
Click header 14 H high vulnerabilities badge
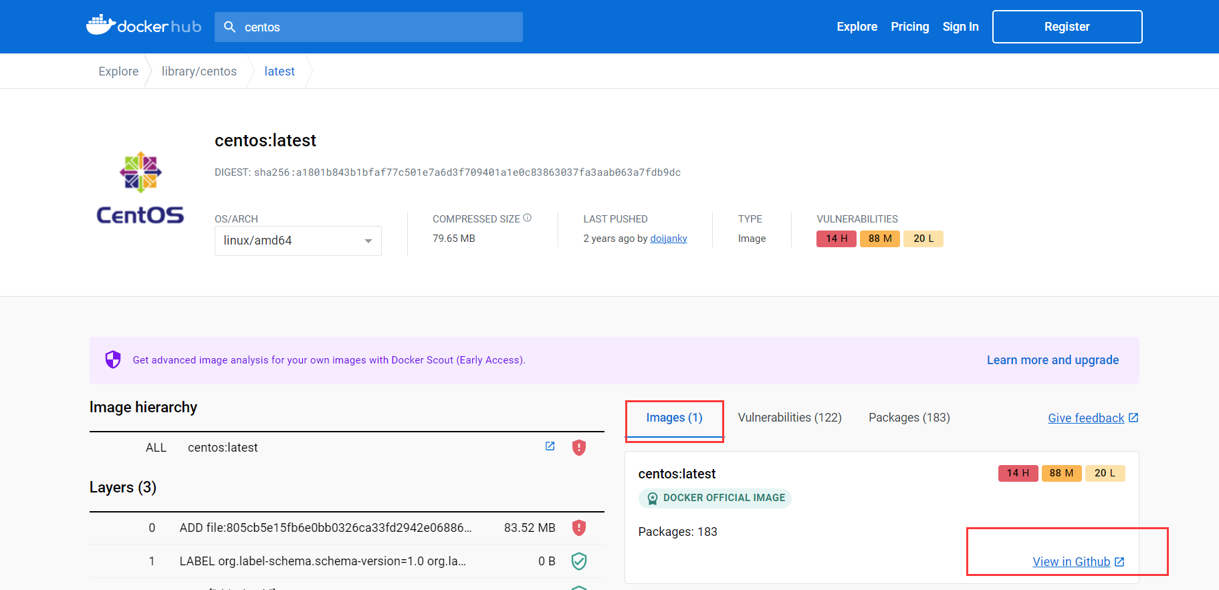pyautogui.click(x=837, y=239)
